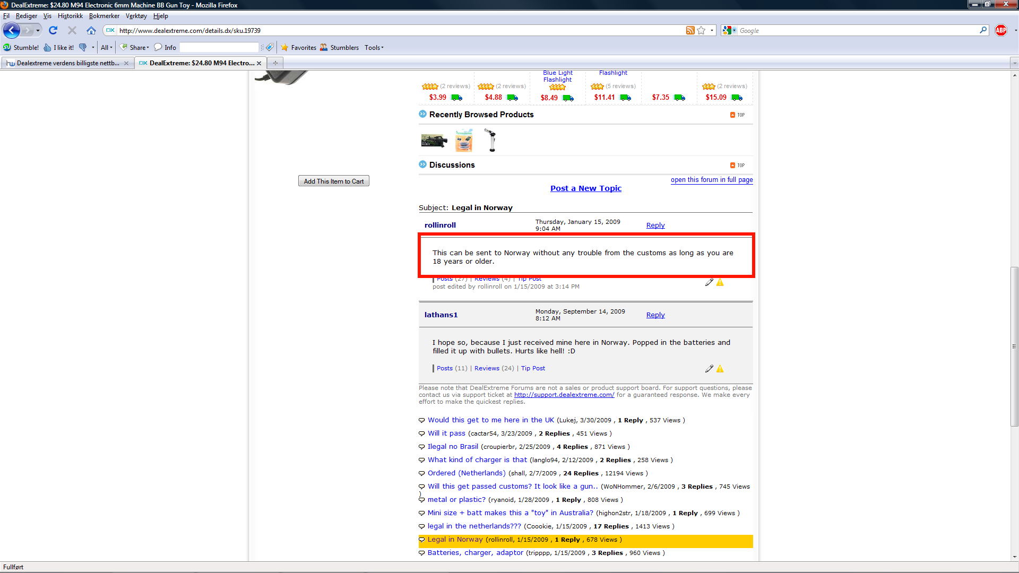Focus the URL address bar

(401, 30)
